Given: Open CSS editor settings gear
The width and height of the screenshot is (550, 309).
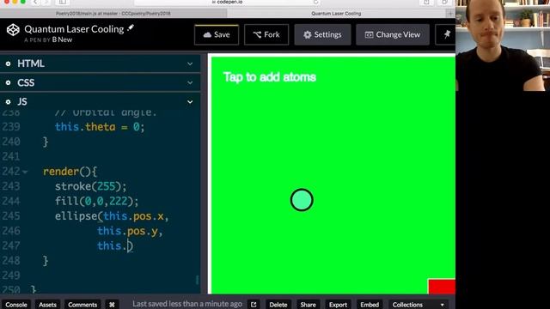Looking at the screenshot, I should (8, 82).
